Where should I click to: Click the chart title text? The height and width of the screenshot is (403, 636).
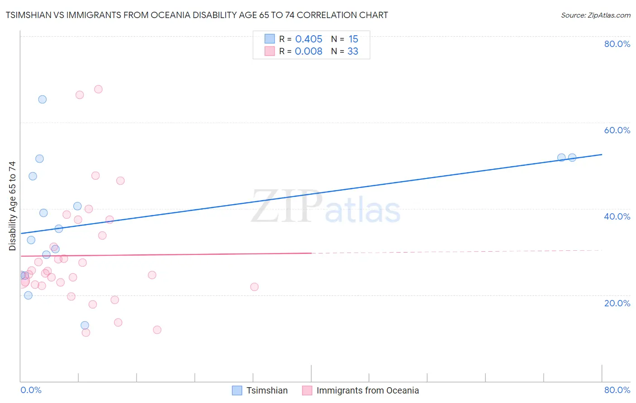197,15
